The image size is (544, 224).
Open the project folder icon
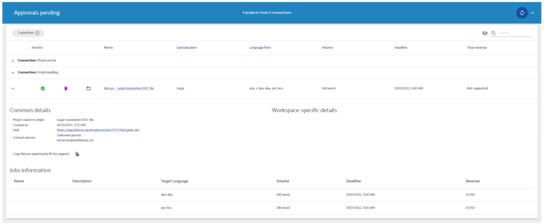(89, 88)
